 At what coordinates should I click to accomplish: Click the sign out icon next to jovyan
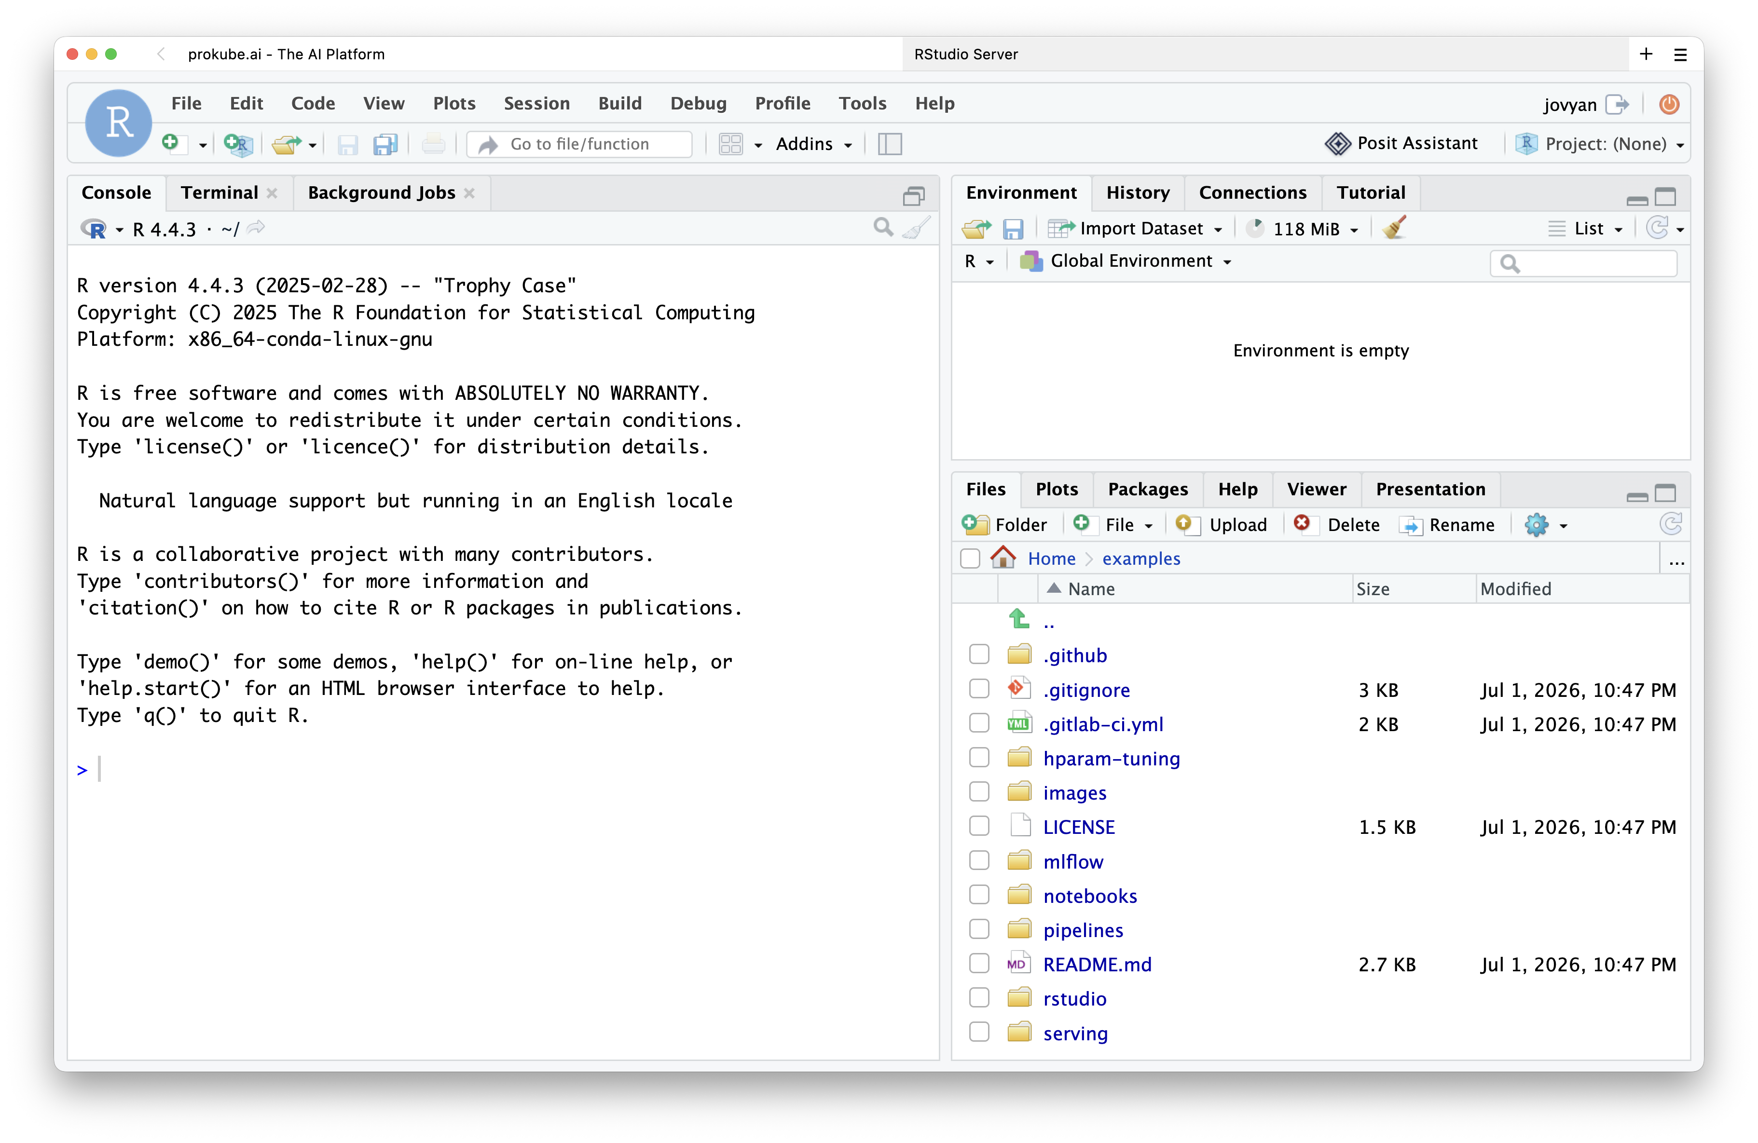tap(1618, 104)
